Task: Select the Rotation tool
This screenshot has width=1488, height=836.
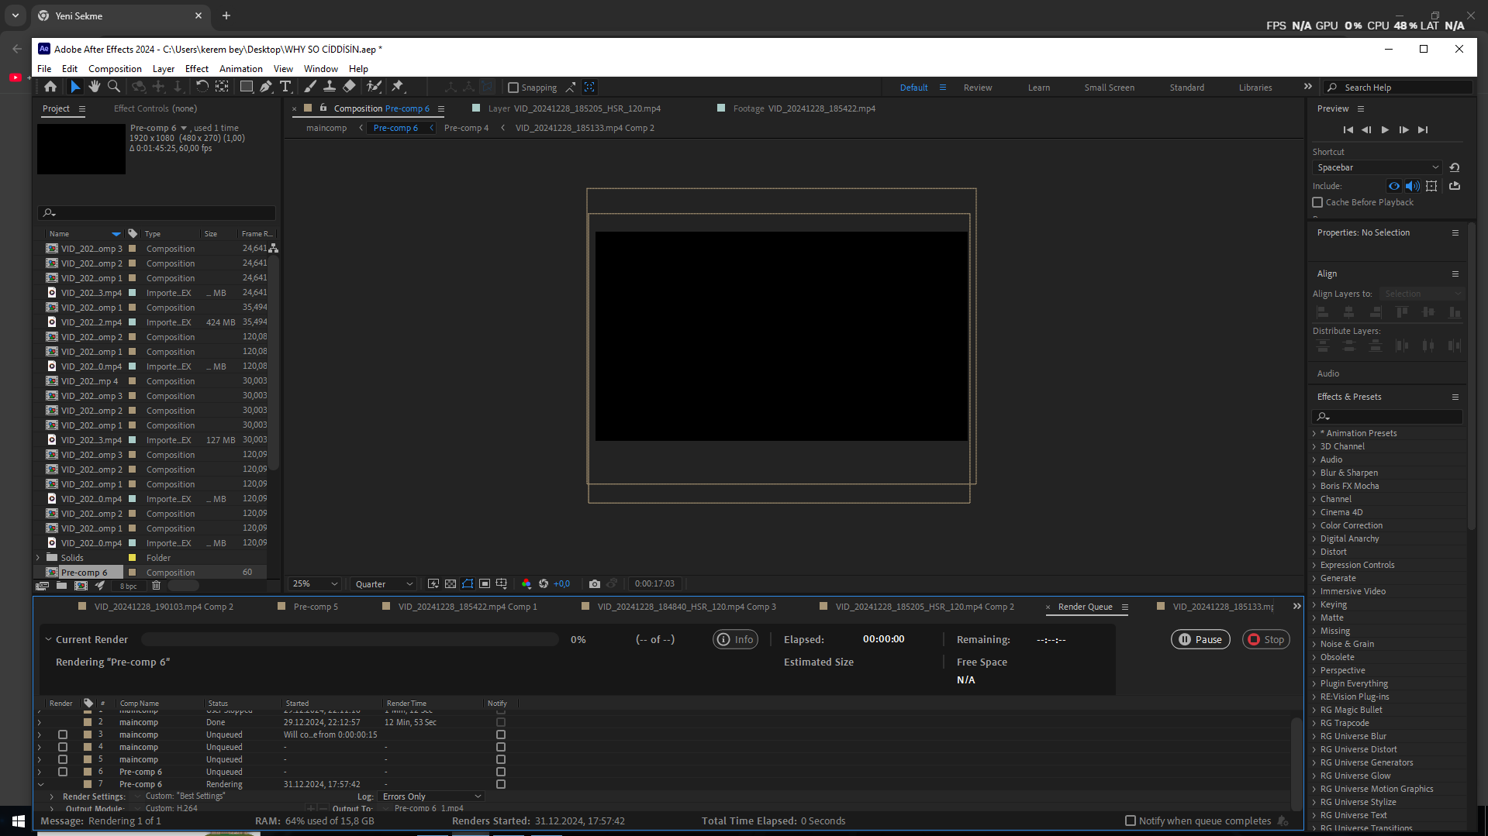Action: click(x=202, y=87)
